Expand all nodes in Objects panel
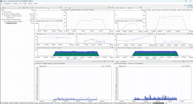Viewport: 193px width, 104px height. click(19, 8)
